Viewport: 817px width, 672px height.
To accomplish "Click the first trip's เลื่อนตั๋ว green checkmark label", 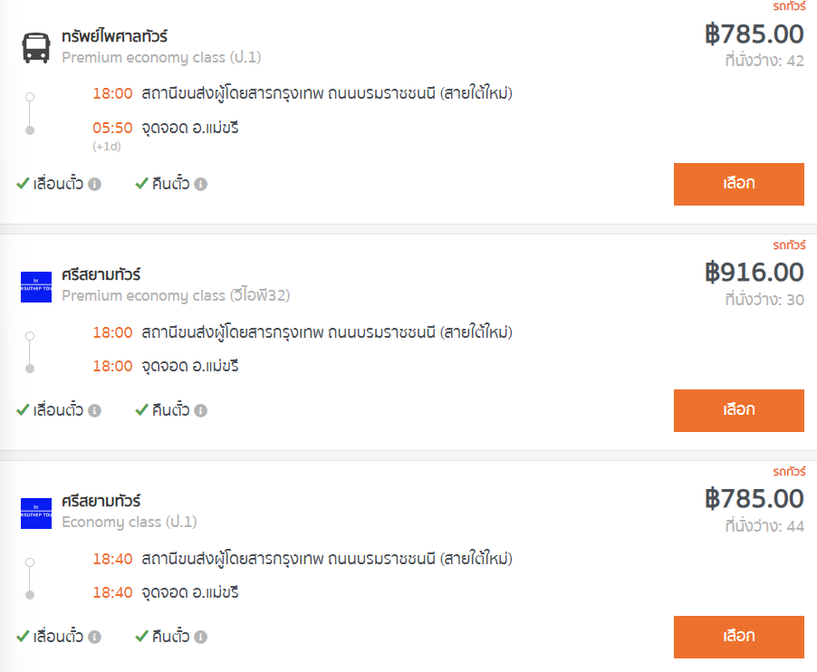I will coord(50,183).
